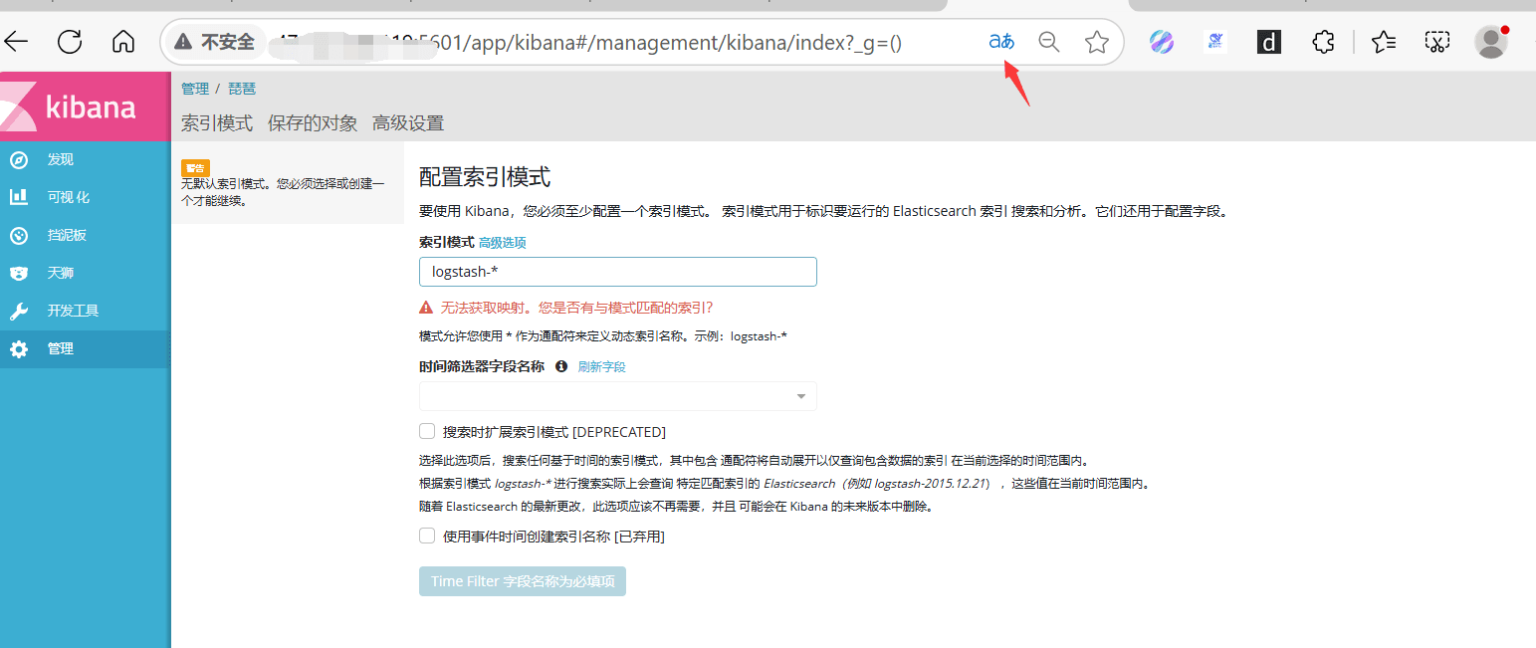
Task: Open the purple swirl extension icon
Action: [1162, 42]
